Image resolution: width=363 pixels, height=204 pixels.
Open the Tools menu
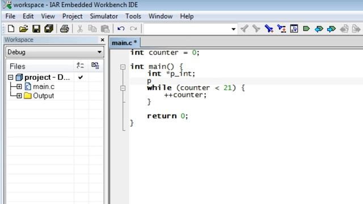point(133,16)
